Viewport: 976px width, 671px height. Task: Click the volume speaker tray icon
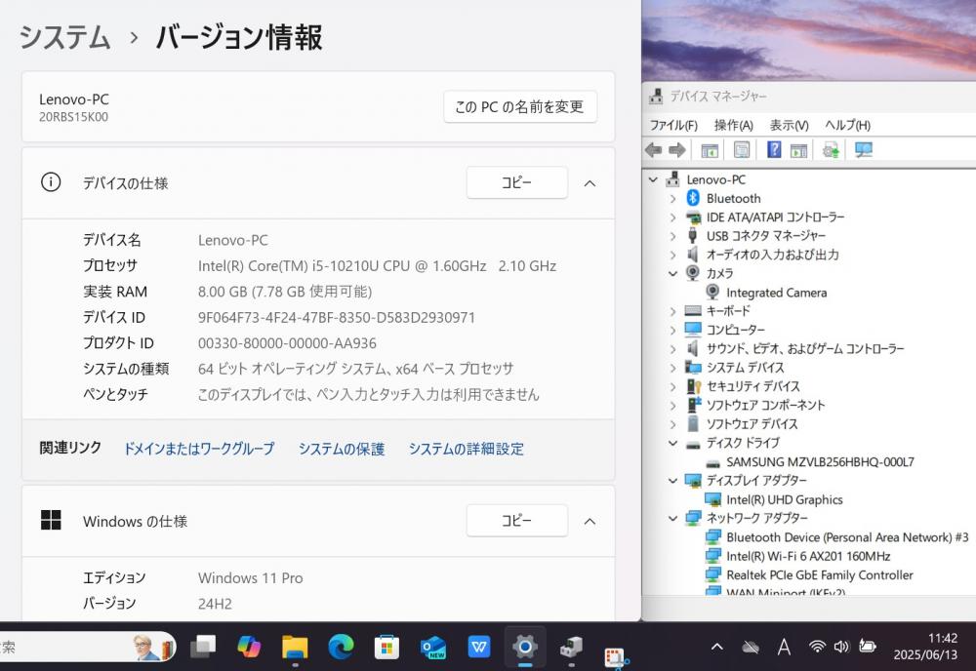click(x=841, y=648)
